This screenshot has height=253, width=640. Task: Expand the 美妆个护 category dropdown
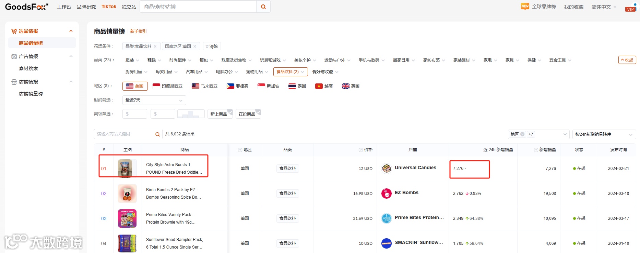(x=305, y=60)
